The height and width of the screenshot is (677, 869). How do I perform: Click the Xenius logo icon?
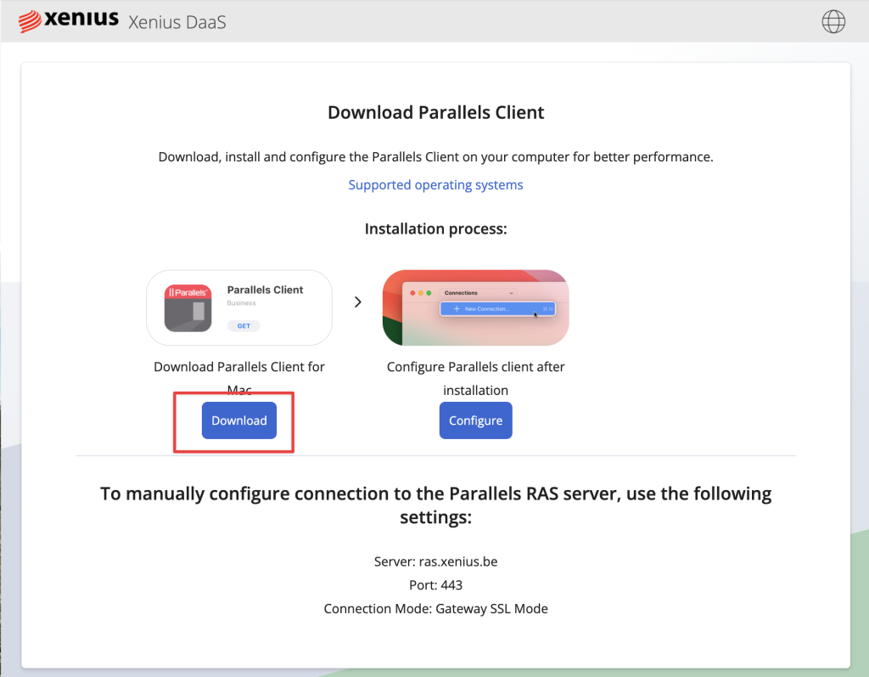[x=31, y=20]
